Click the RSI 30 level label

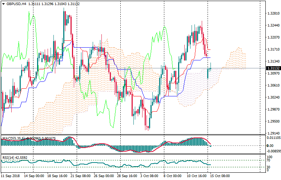pyautogui.click(x=269, y=167)
